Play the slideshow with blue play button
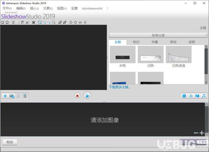This screenshot has width=209, height=152. 87,96
